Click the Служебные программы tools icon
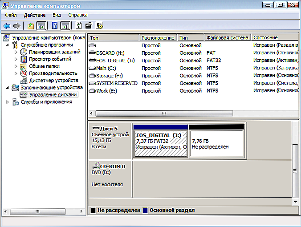The width and height of the screenshot is (301, 227). (x=15, y=45)
